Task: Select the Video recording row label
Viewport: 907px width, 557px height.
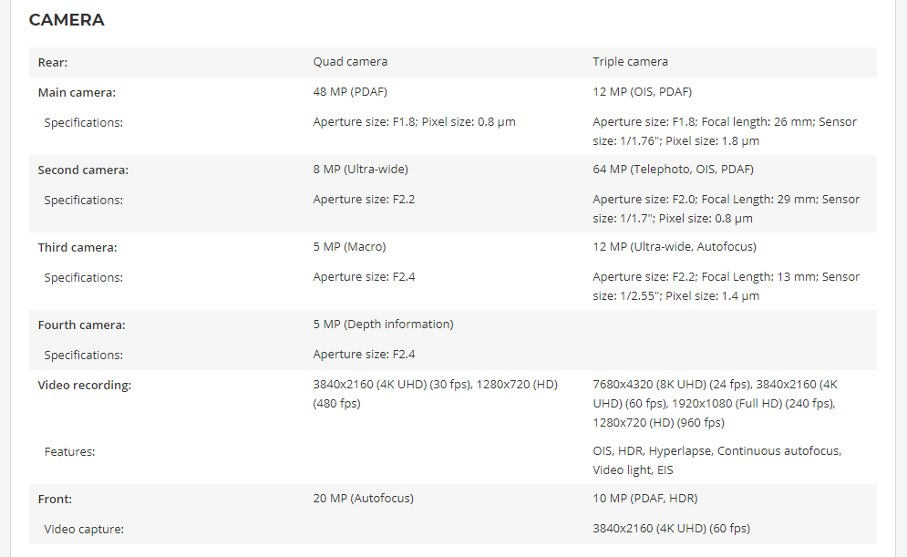Action: (x=85, y=386)
